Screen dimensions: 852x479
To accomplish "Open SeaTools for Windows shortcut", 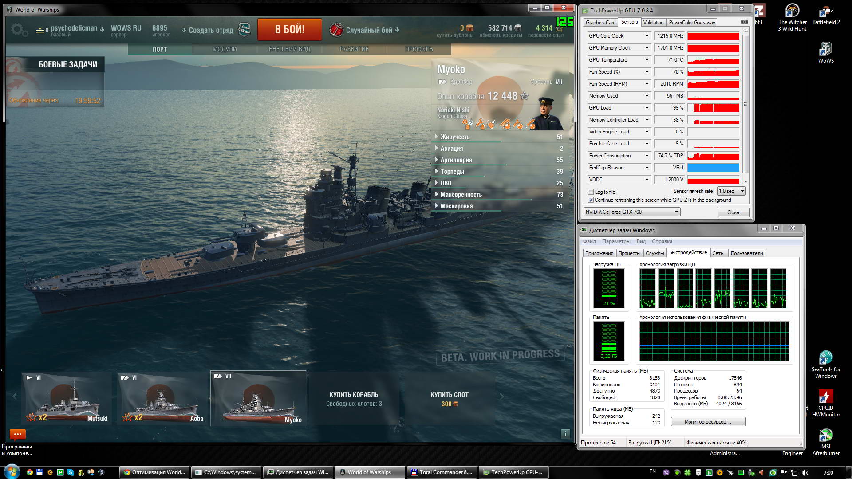I will point(826,365).
